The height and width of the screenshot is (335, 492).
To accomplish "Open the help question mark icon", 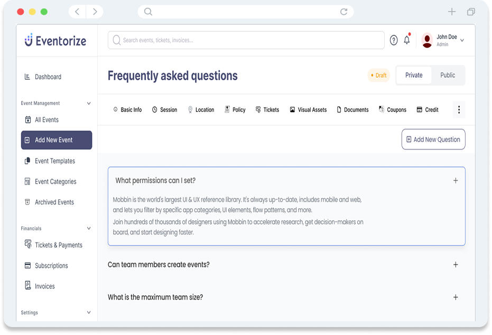I will (394, 40).
